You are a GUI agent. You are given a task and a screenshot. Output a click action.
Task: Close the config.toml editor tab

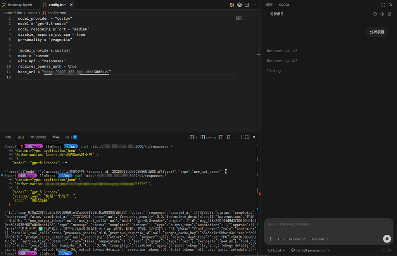coord(71,5)
